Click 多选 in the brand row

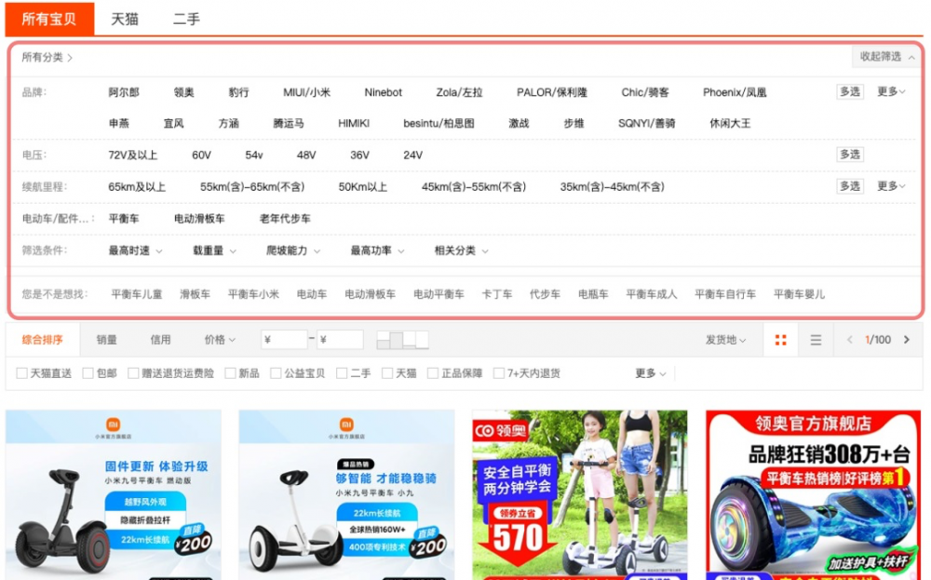tap(850, 91)
